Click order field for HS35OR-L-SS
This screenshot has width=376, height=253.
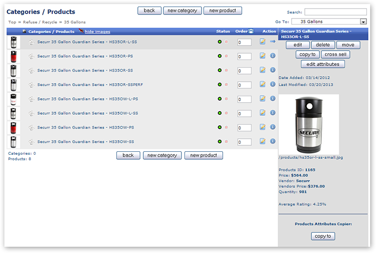(x=244, y=43)
